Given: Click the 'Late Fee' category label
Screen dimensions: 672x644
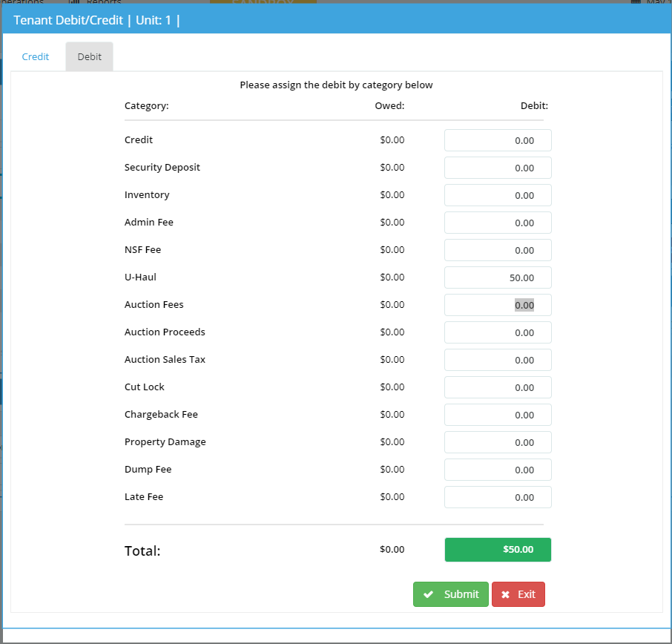Looking at the screenshot, I should click(144, 496).
